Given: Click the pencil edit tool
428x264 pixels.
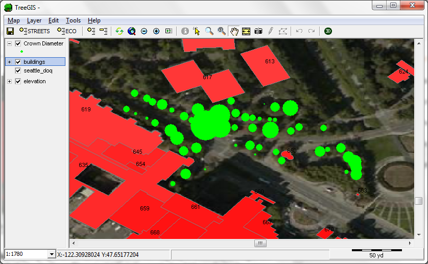Looking at the screenshot, I should click(x=271, y=31).
